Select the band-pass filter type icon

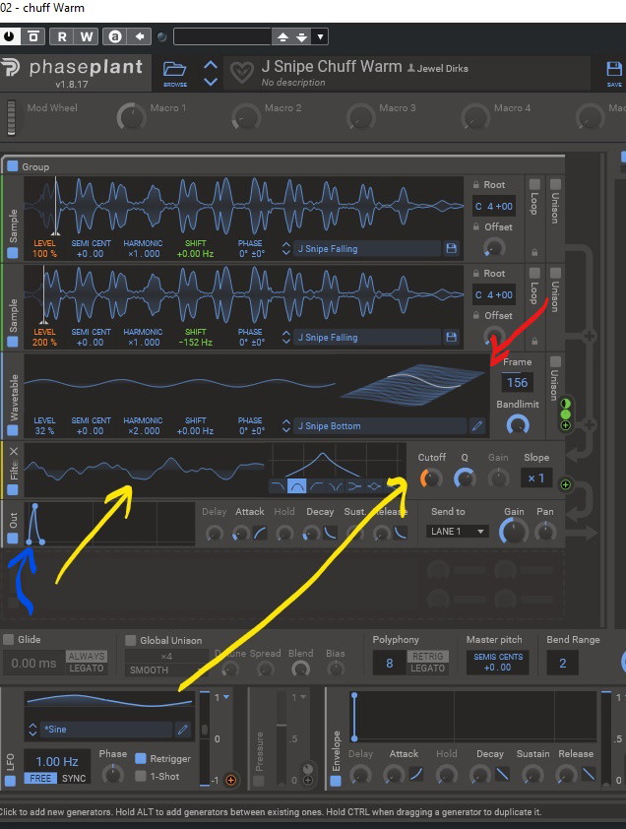click(x=296, y=485)
